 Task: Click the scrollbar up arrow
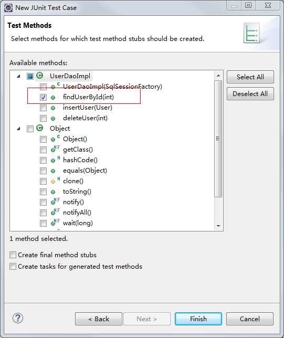point(218,76)
